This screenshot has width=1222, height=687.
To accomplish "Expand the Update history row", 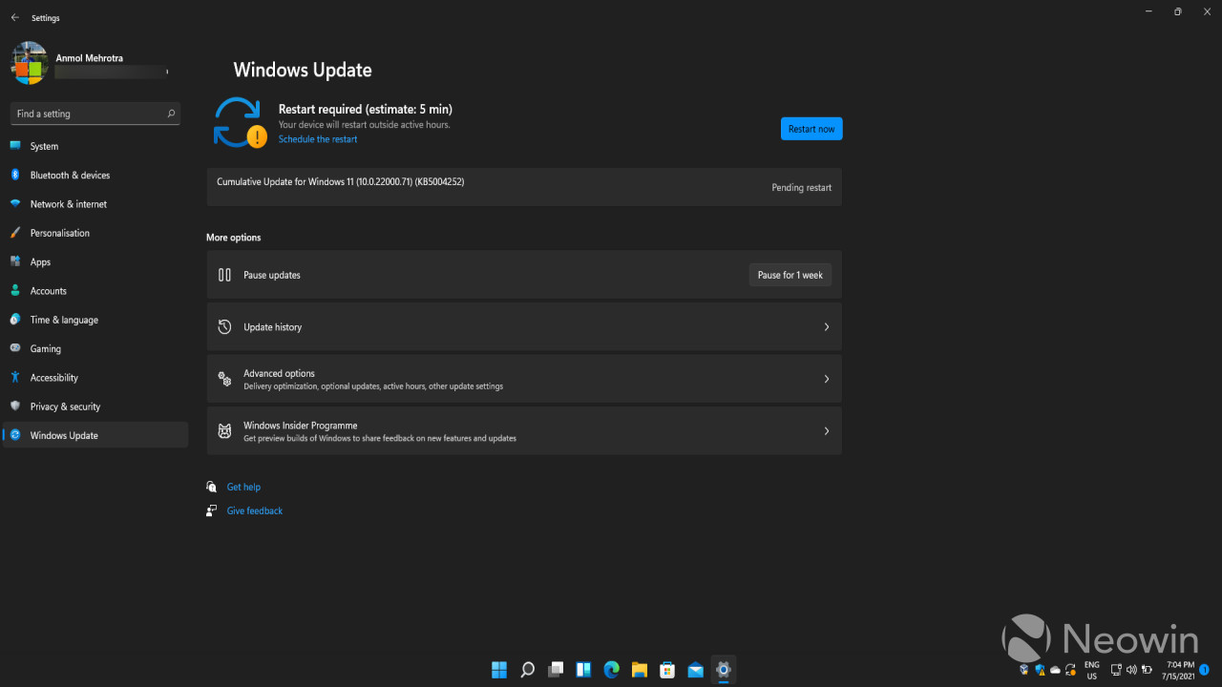I will (523, 326).
